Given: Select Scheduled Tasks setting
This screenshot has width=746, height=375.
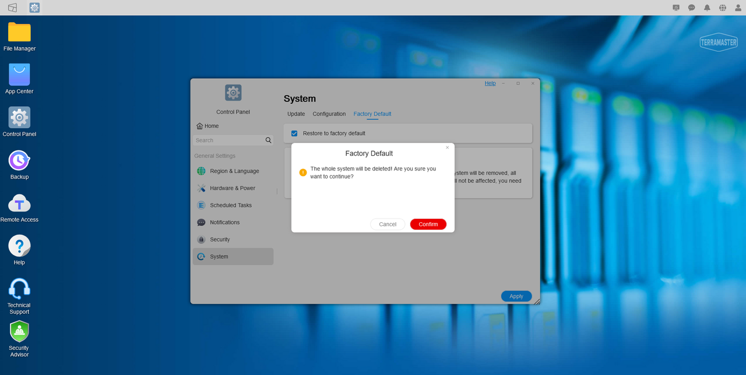Looking at the screenshot, I should (233, 205).
